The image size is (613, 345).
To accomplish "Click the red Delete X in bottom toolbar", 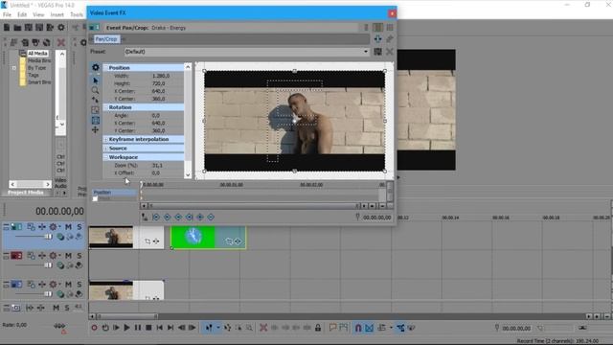I will point(263,328).
